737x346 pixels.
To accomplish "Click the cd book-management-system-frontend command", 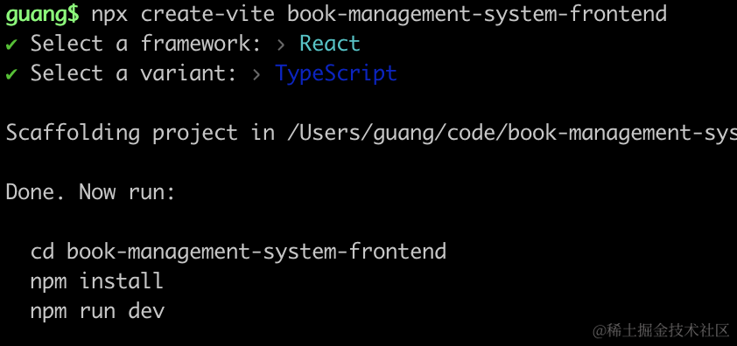I will (238, 252).
